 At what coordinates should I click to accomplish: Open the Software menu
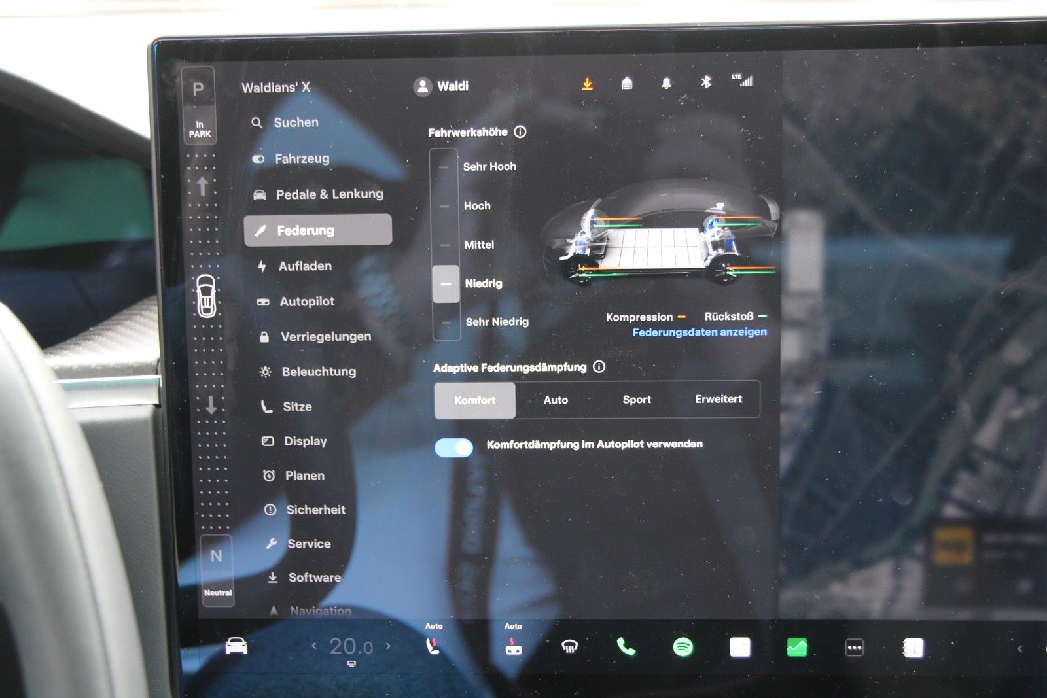point(304,578)
